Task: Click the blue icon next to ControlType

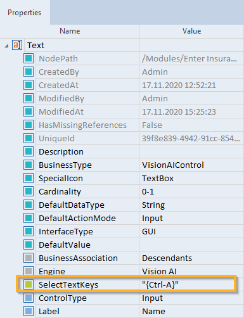Action: point(29,298)
